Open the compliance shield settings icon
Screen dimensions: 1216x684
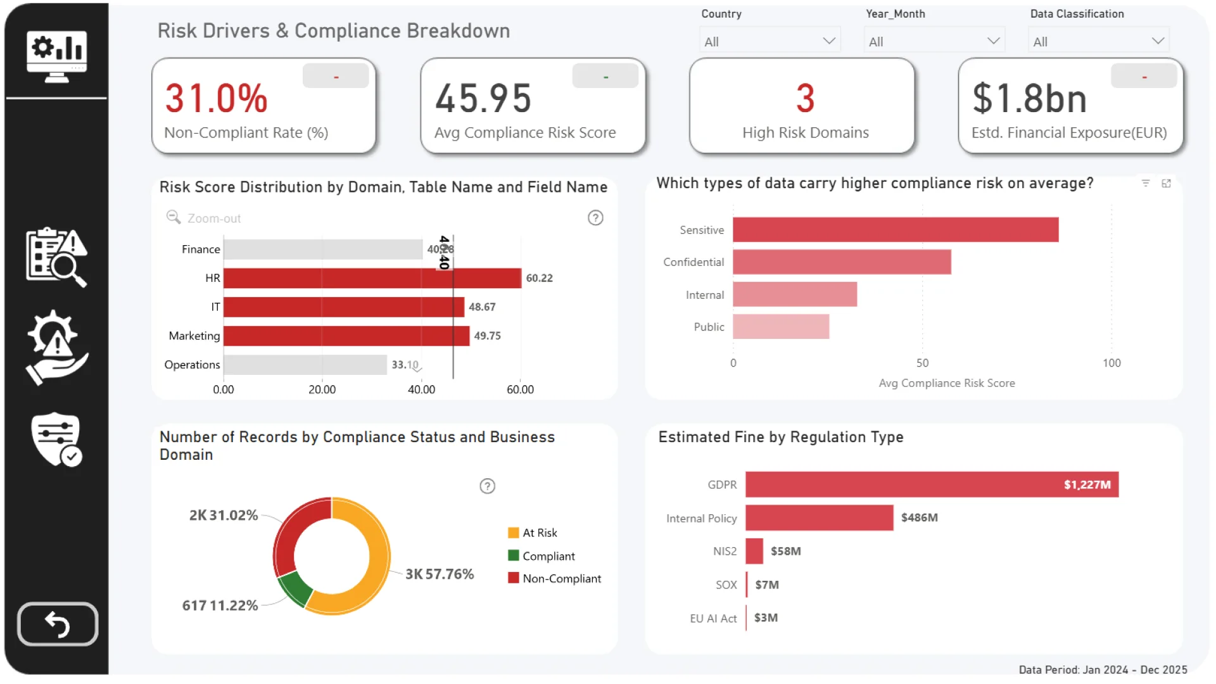pyautogui.click(x=56, y=440)
